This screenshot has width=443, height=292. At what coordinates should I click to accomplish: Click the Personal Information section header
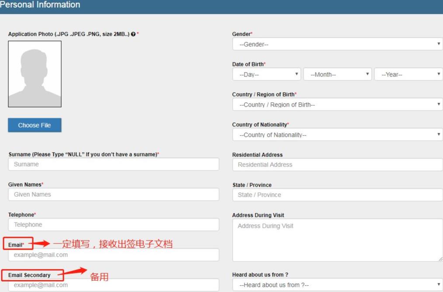[x=40, y=5]
